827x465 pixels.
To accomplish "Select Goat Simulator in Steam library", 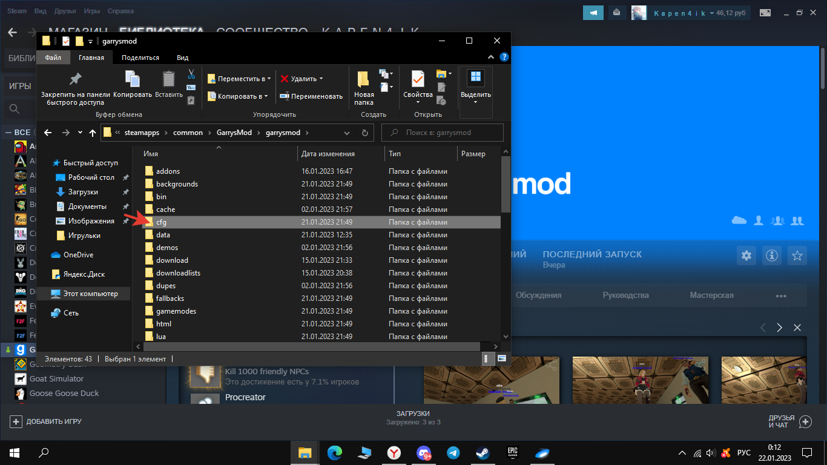I will click(x=56, y=379).
